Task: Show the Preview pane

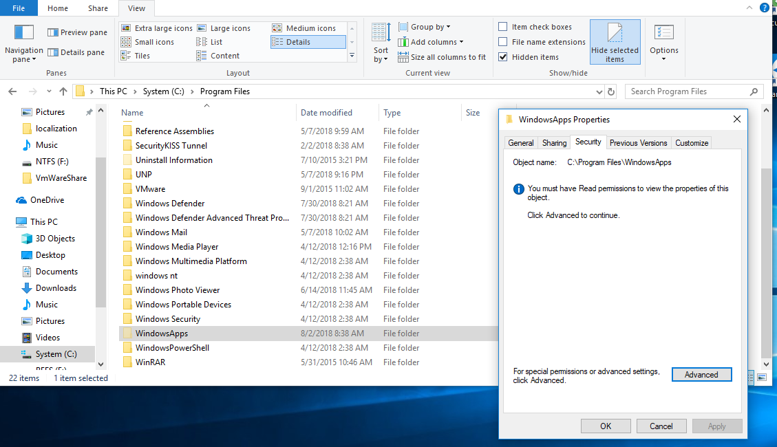Action: (76, 32)
